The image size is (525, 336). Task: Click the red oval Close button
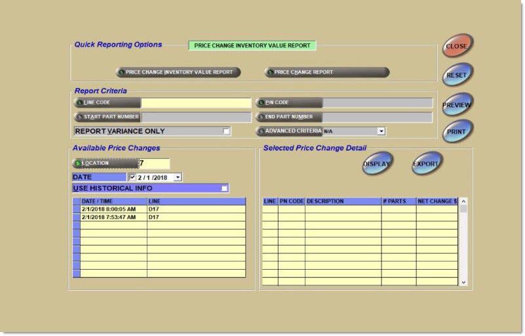tap(456, 47)
